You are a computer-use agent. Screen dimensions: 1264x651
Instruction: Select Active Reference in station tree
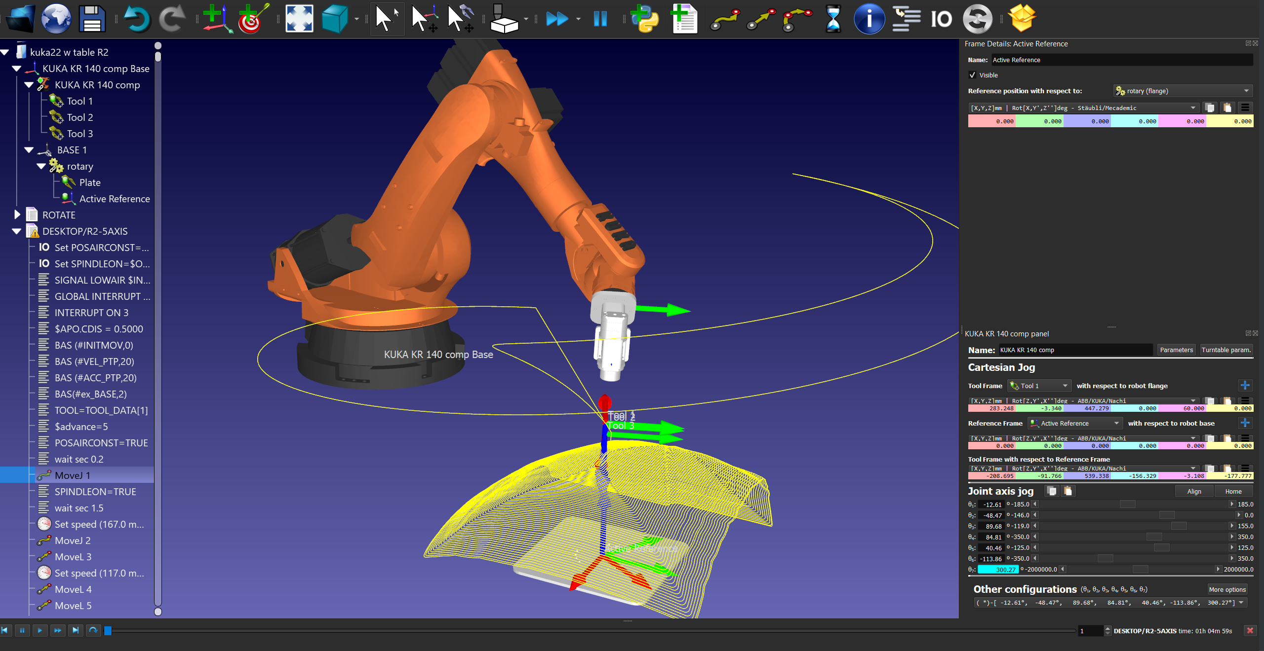[114, 199]
